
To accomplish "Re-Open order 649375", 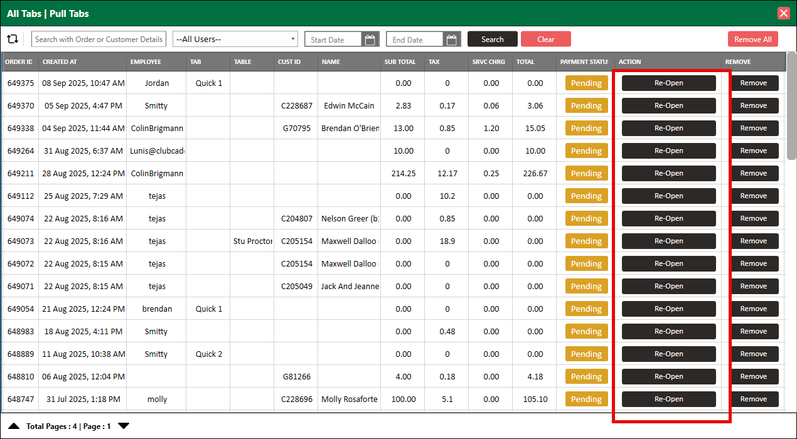I will [669, 83].
